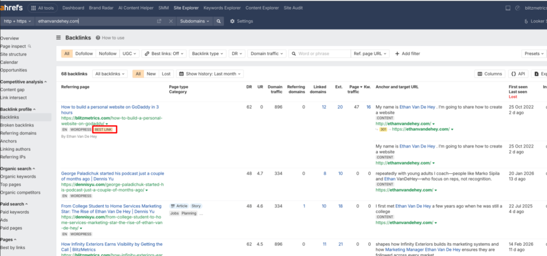The image size is (547, 256).
Task: Toggle the Dofollow link filter
Action: (84, 53)
